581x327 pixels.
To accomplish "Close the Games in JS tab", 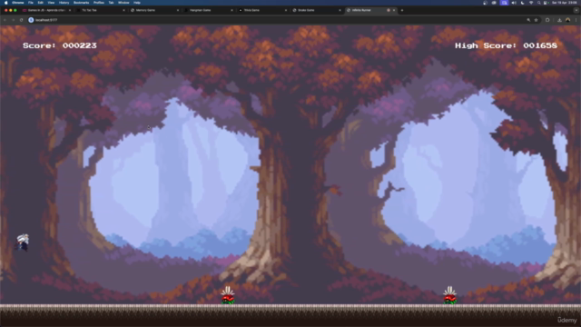I will pyautogui.click(x=70, y=10).
